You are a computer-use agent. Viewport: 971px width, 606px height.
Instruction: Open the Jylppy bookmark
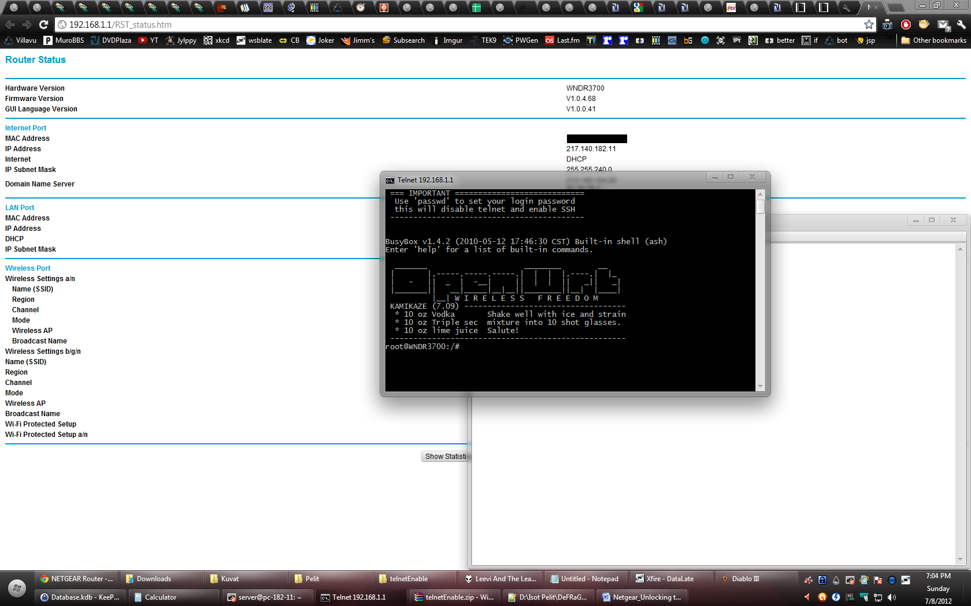point(181,40)
